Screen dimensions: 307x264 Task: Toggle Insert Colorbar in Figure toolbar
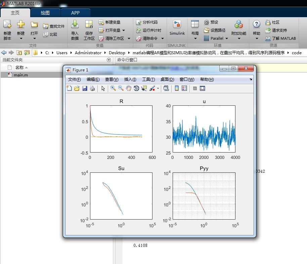(177, 88)
